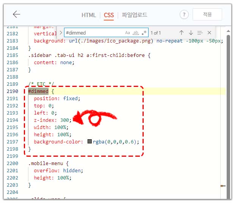Switch to the HTML tab

point(89,15)
